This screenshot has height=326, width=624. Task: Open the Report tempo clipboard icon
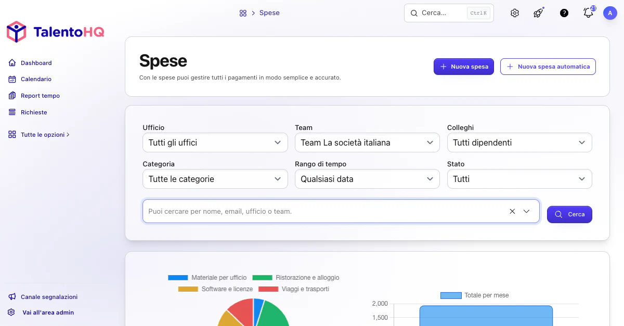click(x=12, y=96)
